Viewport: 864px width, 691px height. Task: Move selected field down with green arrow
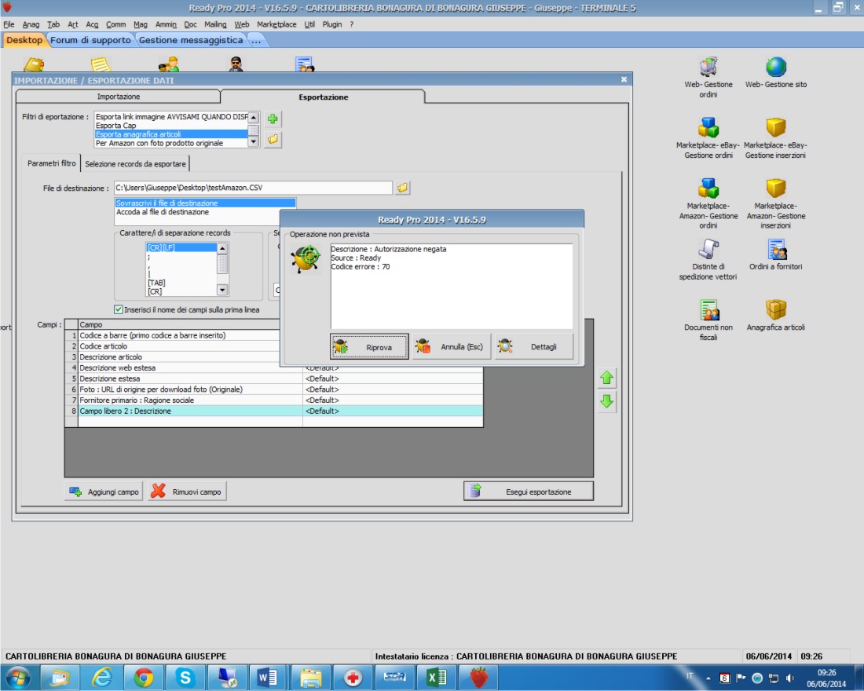pos(606,401)
